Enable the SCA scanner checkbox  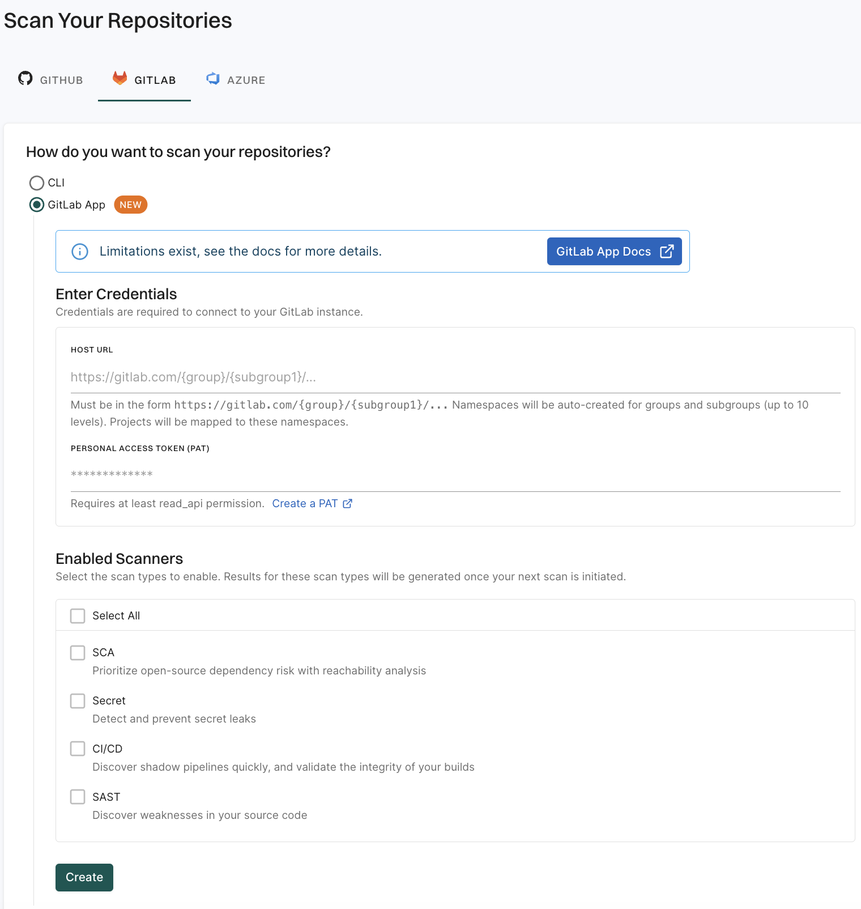(x=78, y=653)
